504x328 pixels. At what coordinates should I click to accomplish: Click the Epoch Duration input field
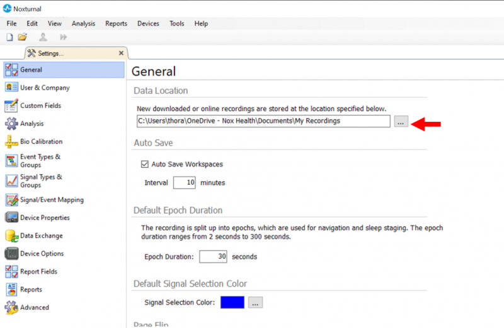pyautogui.click(x=213, y=257)
